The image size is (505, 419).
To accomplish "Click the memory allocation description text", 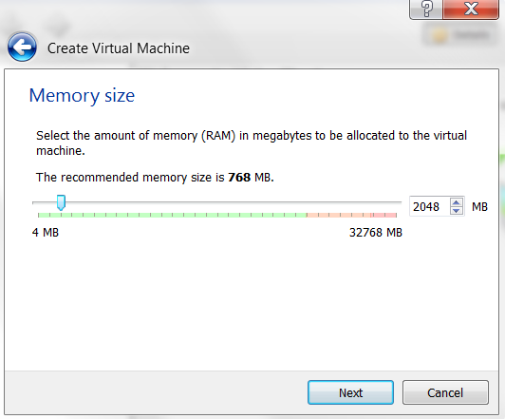I will click(252, 143).
